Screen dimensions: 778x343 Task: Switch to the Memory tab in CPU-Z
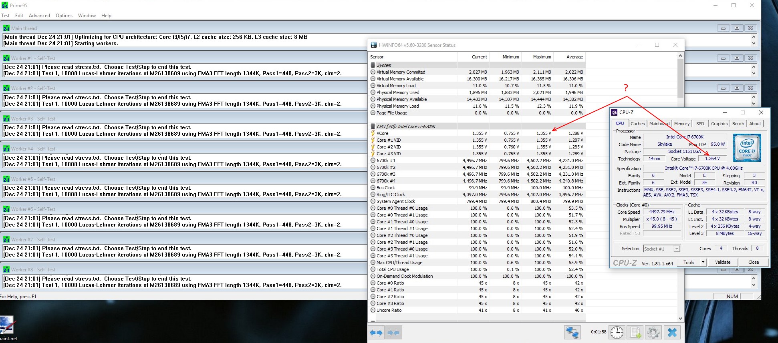(x=682, y=124)
